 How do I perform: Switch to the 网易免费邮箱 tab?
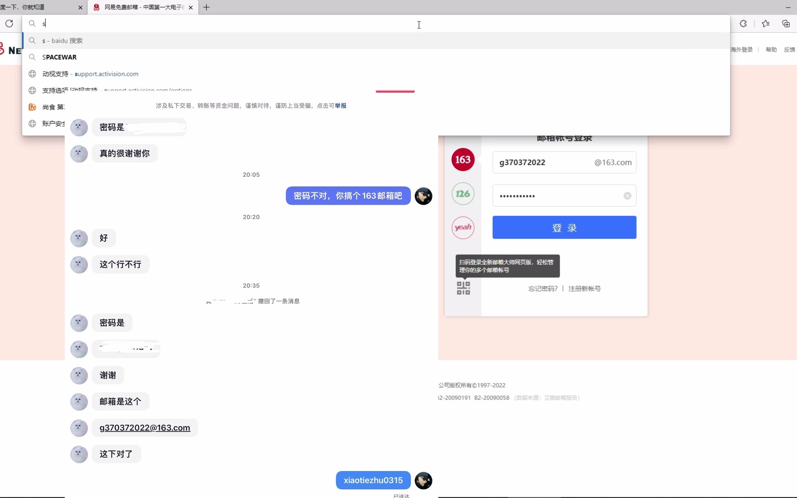click(143, 7)
